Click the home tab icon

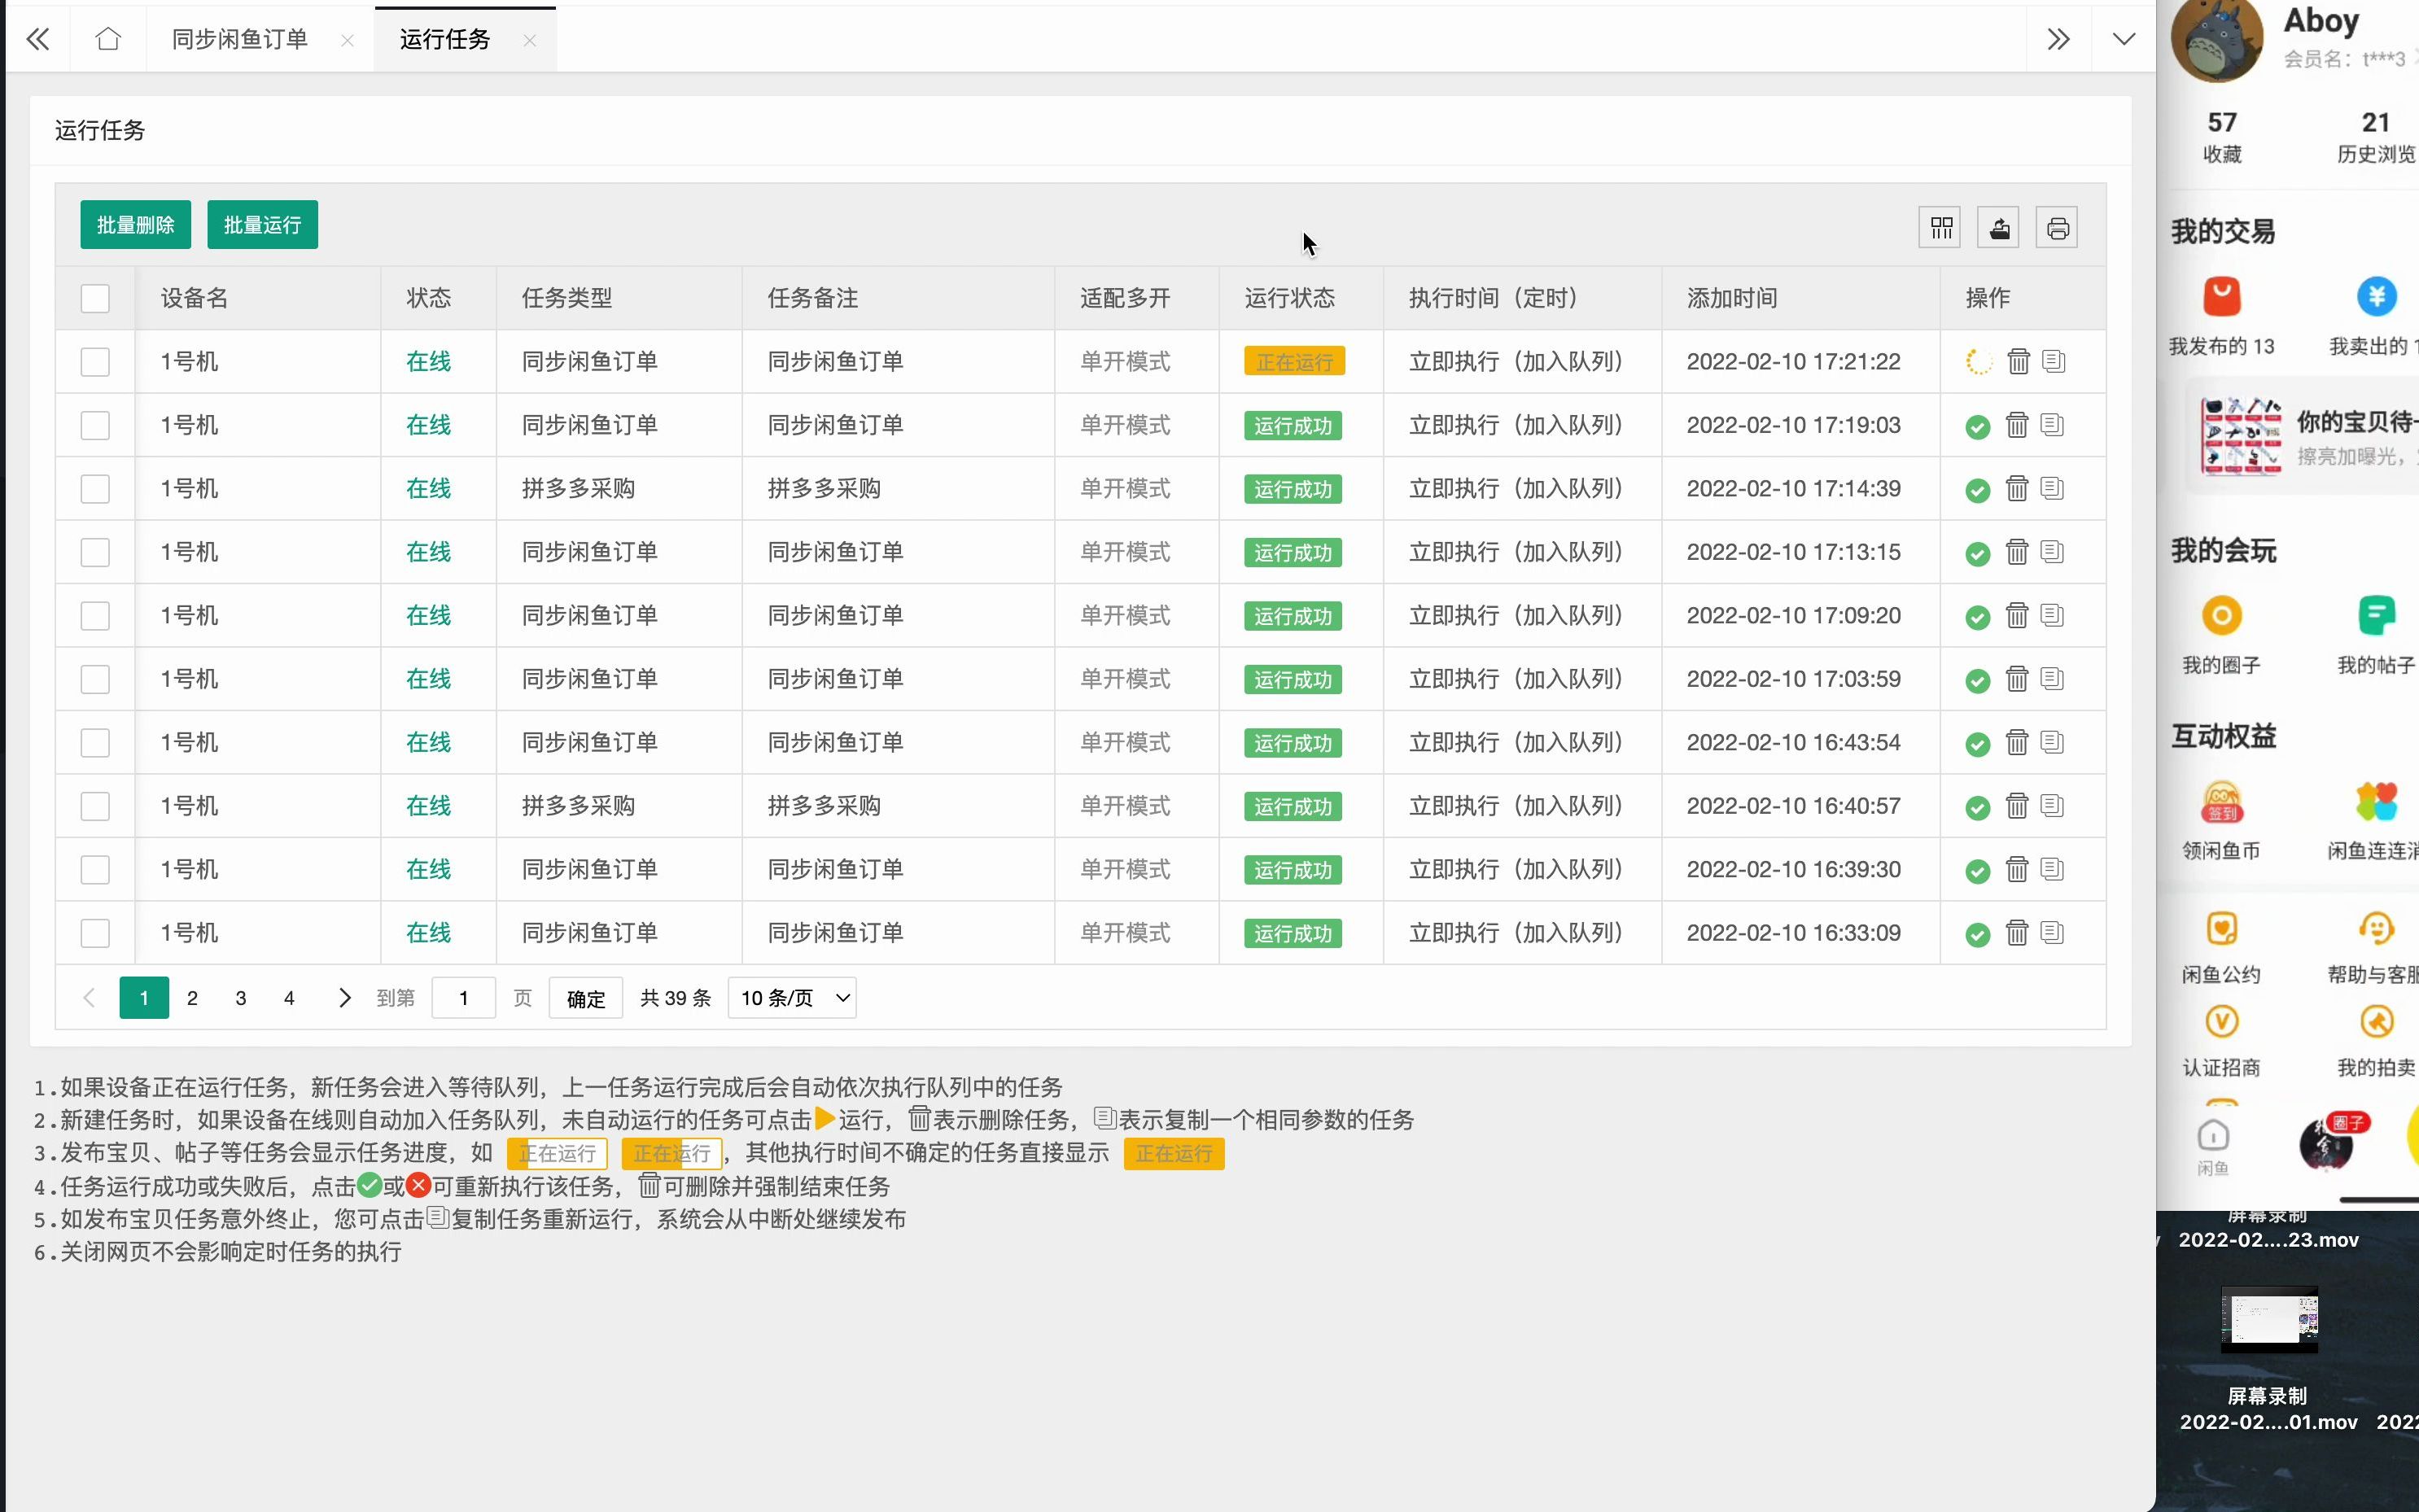[108, 39]
